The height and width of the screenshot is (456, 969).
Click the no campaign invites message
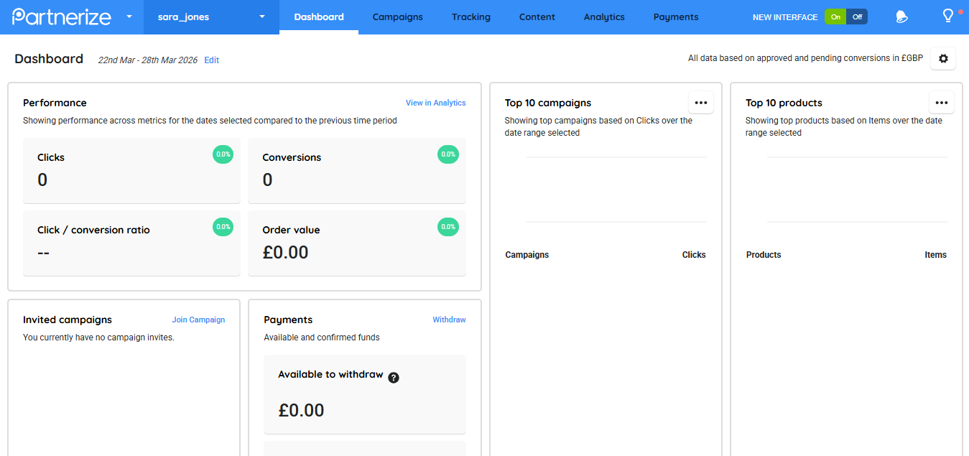click(98, 338)
